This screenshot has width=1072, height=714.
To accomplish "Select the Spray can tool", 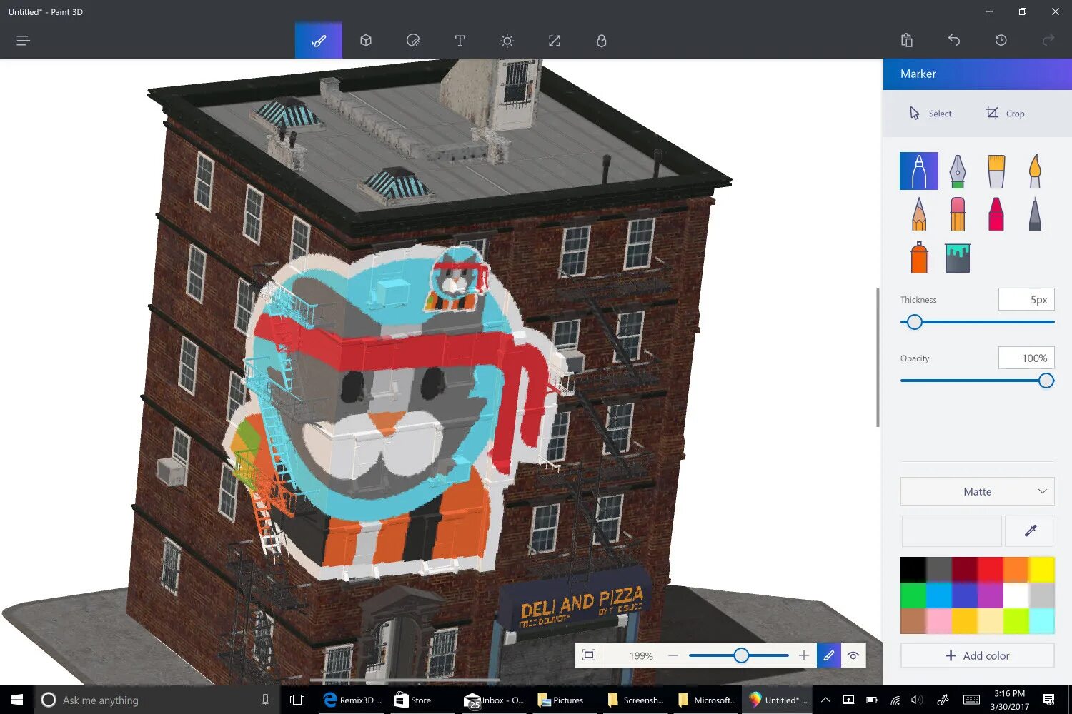I will pyautogui.click(x=918, y=257).
